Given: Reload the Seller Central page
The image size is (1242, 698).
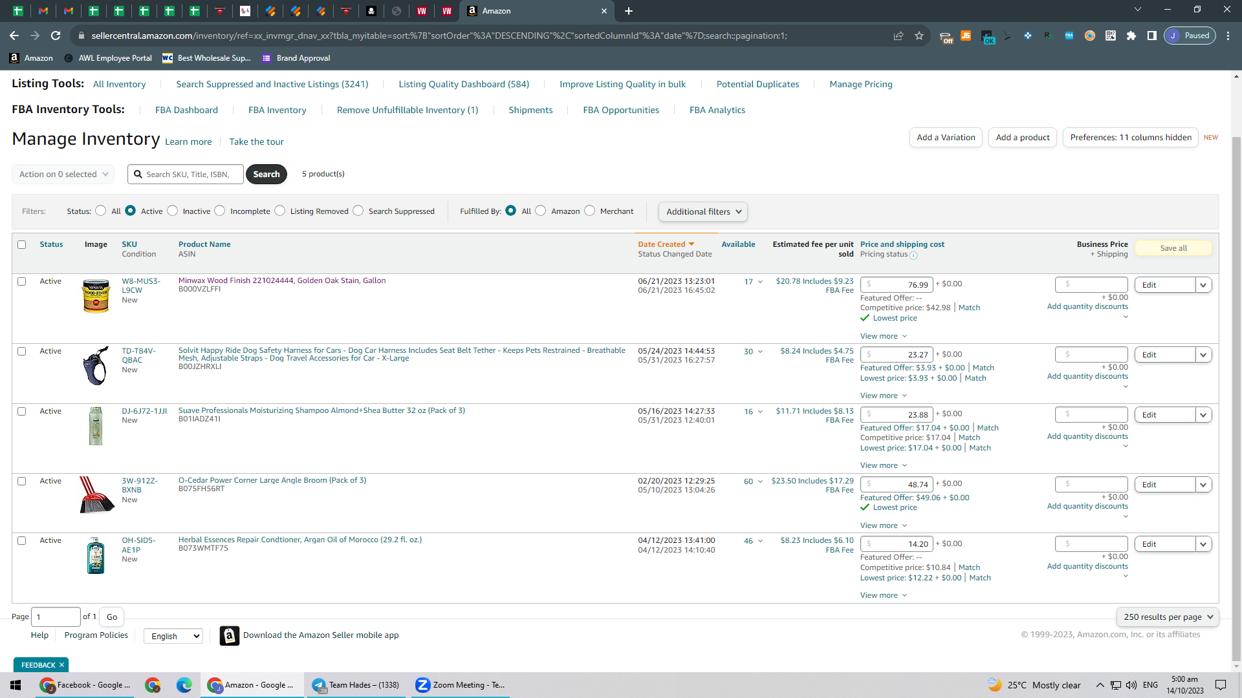Looking at the screenshot, I should [x=56, y=36].
